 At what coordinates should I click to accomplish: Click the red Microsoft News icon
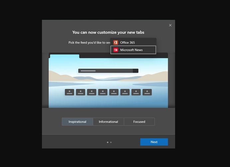click(116, 50)
